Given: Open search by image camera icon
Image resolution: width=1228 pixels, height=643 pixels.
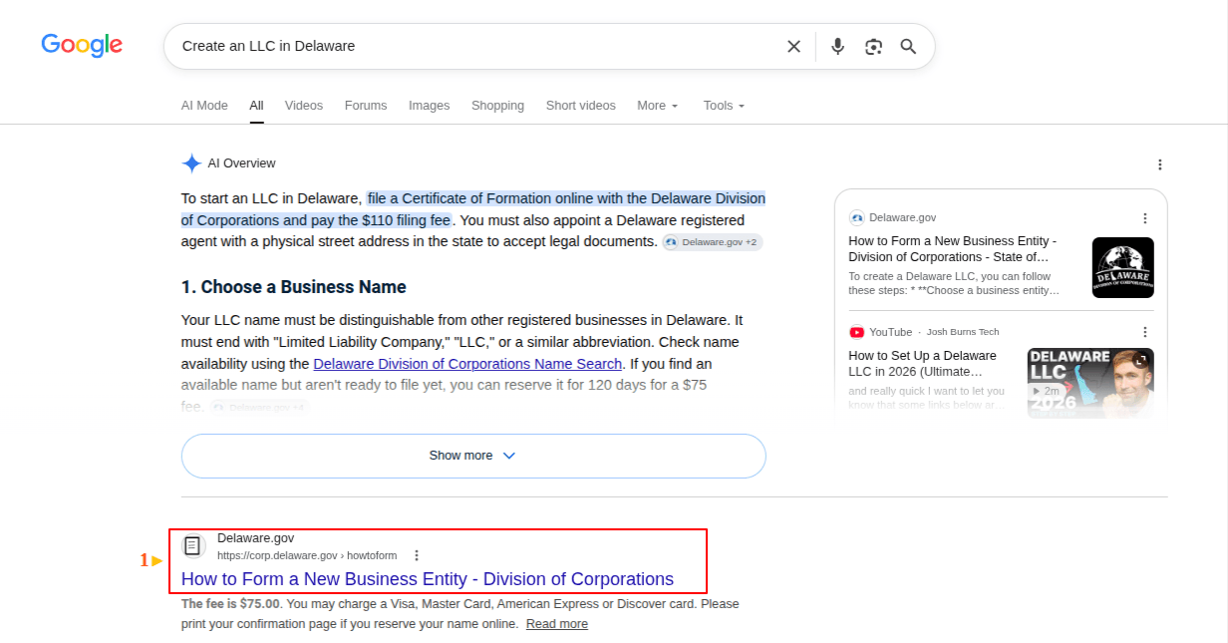Looking at the screenshot, I should tap(873, 46).
